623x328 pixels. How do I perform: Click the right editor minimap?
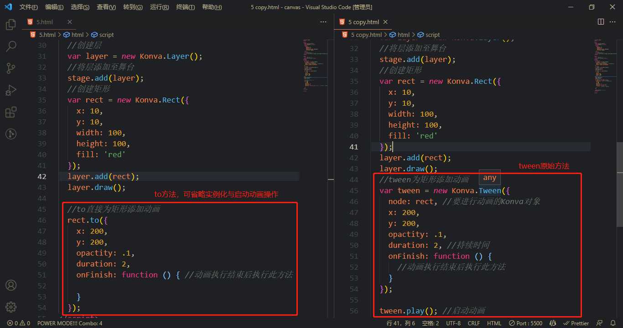coord(605,66)
